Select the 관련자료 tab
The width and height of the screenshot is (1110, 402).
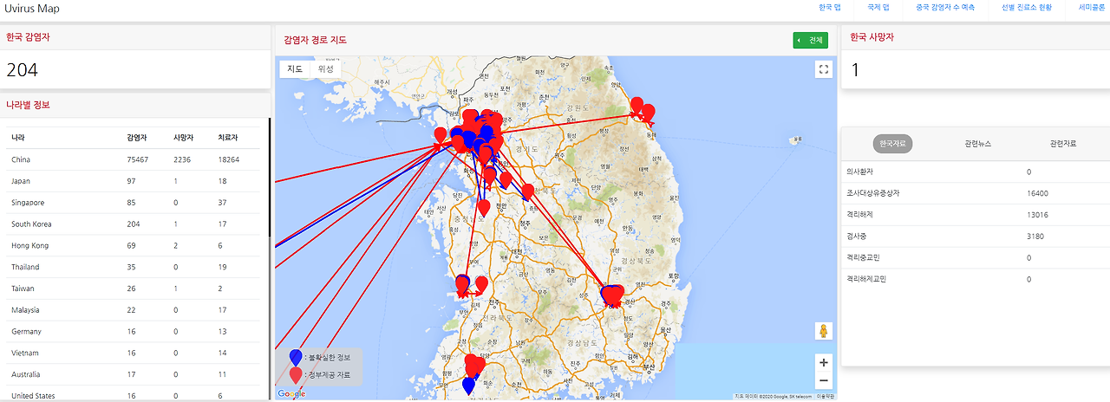[1062, 143]
